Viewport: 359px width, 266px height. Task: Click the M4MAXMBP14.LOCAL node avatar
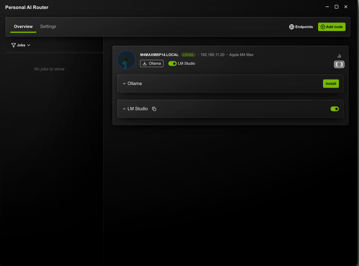click(127, 59)
